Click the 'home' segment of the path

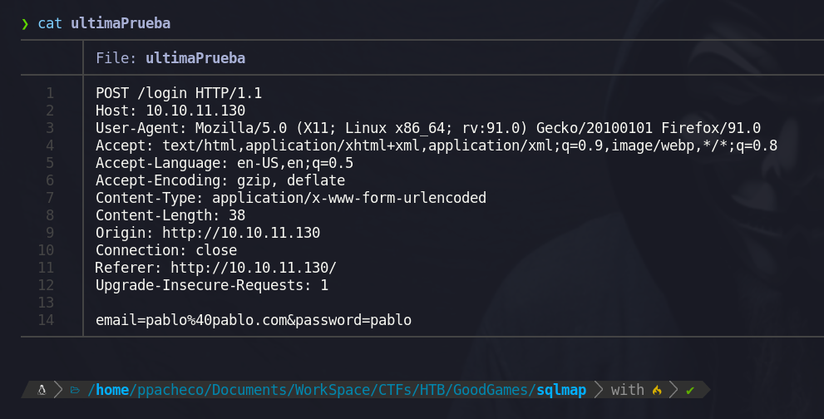click(112, 390)
